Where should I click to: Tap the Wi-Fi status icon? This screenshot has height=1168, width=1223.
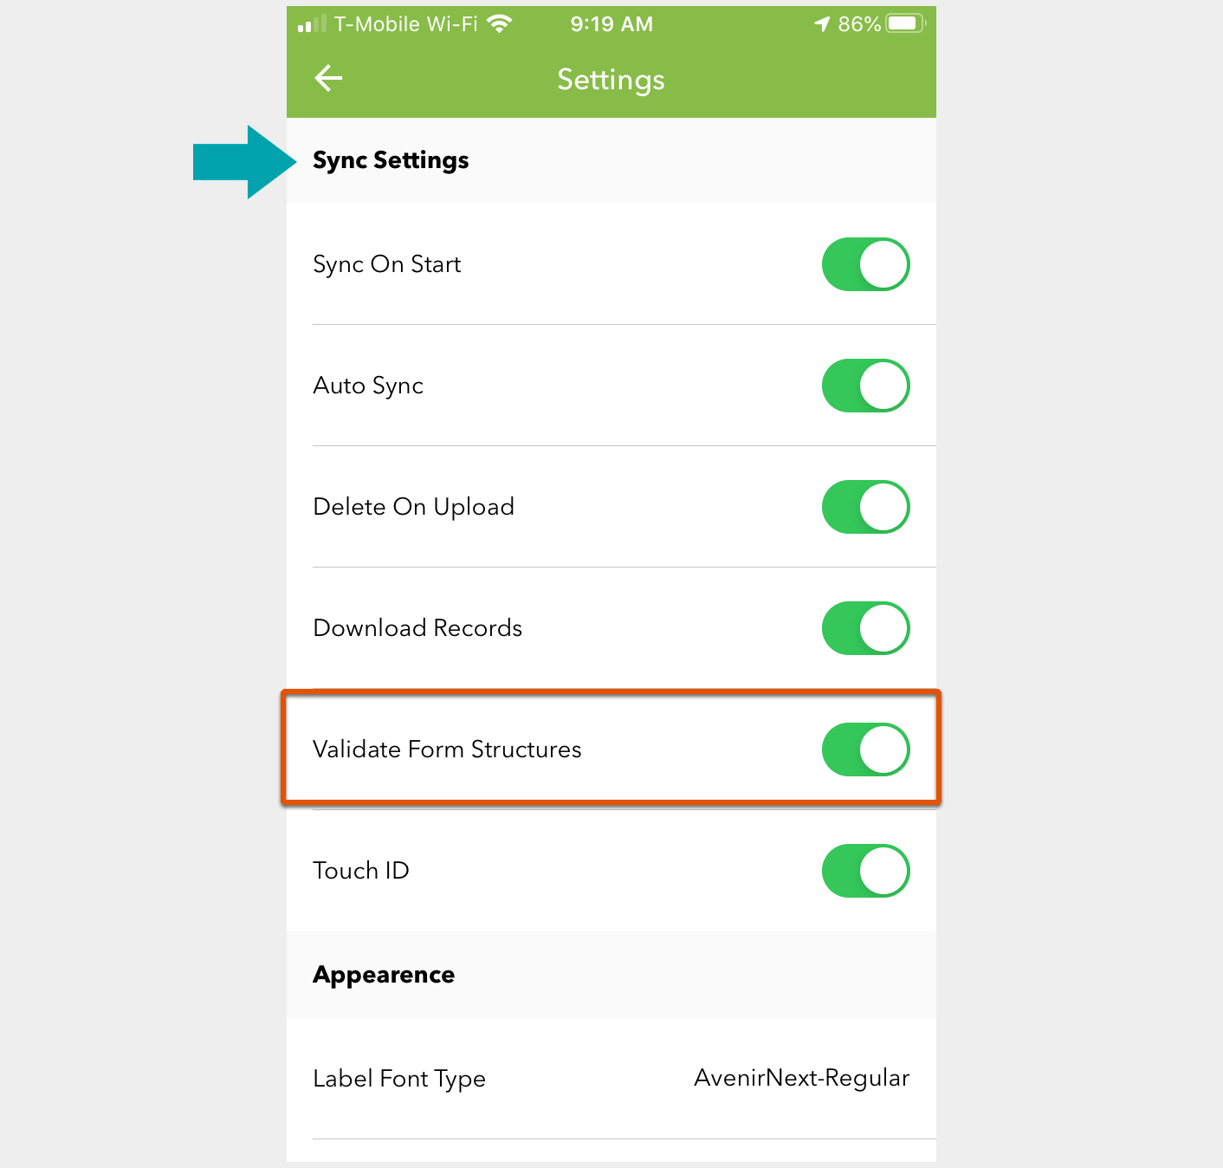(500, 24)
